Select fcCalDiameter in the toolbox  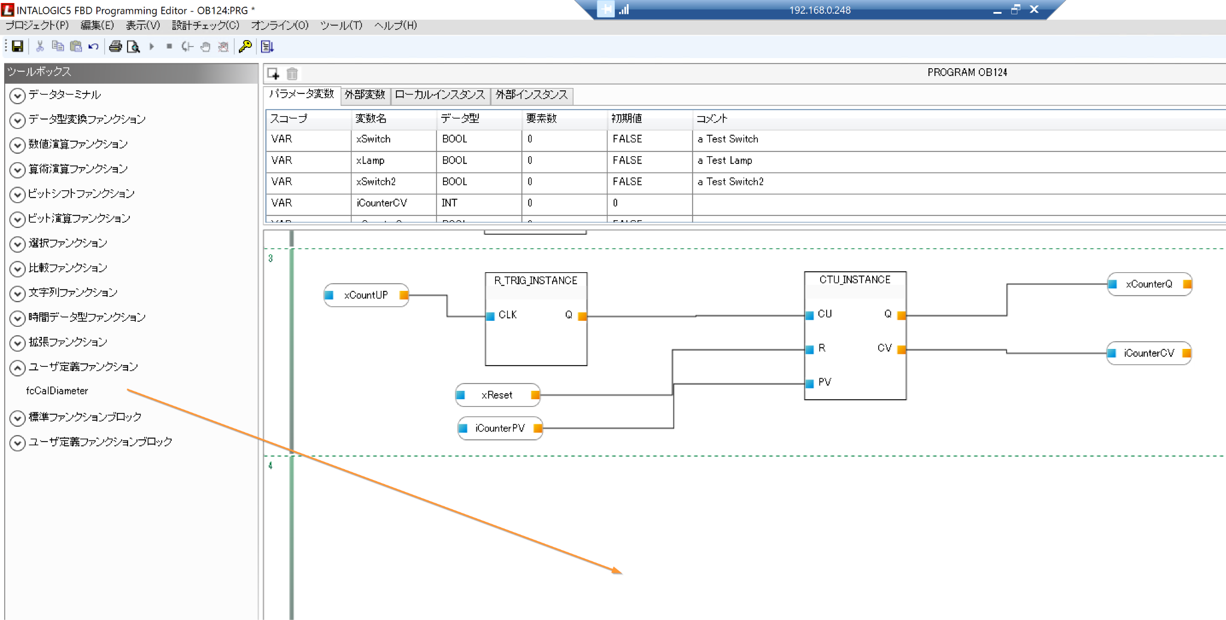pyautogui.click(x=57, y=391)
